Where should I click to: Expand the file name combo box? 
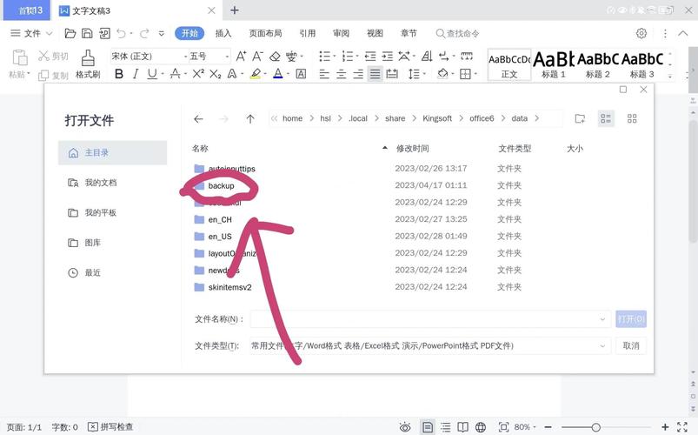pyautogui.click(x=602, y=319)
